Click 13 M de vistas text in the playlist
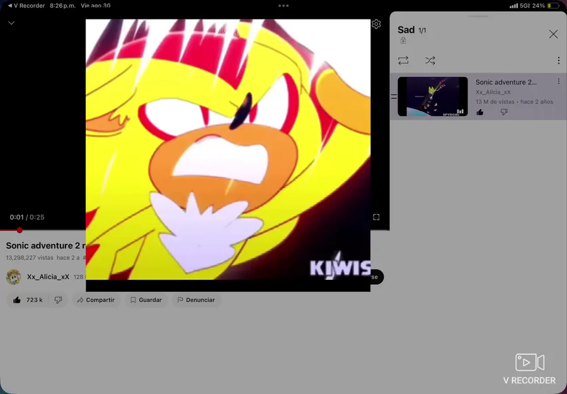 click(495, 101)
